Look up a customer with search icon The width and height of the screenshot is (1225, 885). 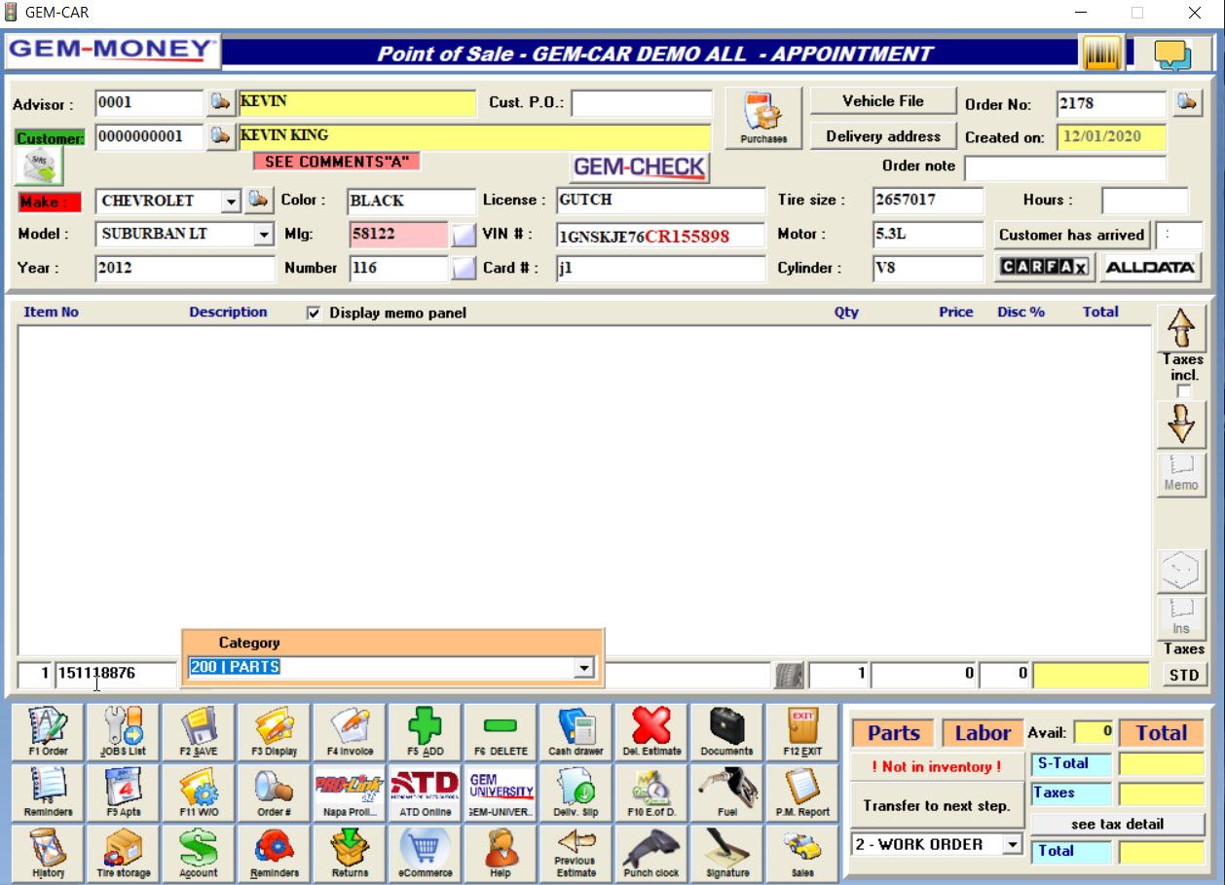click(220, 136)
